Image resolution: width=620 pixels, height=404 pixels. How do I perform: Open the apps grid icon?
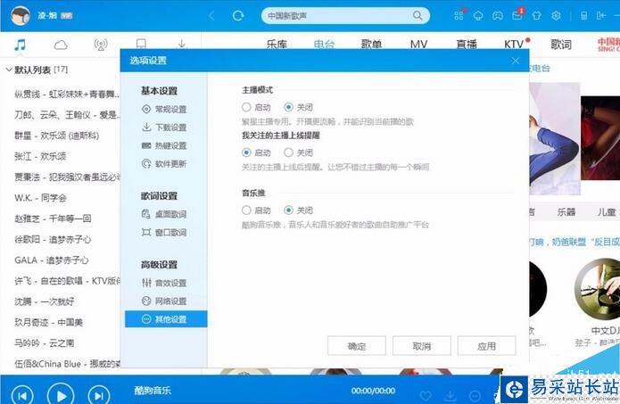[x=459, y=16]
